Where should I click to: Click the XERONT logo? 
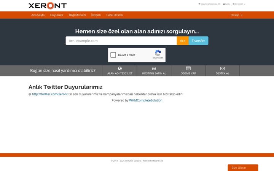click(x=48, y=6)
